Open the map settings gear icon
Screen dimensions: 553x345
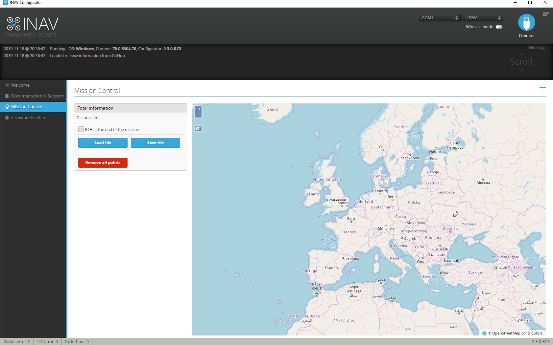[x=198, y=128]
